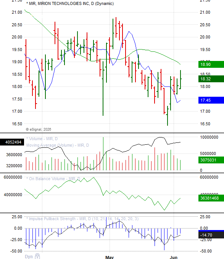224x259 pixels.
Task: Click the Dyn lock icon
Action: 37,256
